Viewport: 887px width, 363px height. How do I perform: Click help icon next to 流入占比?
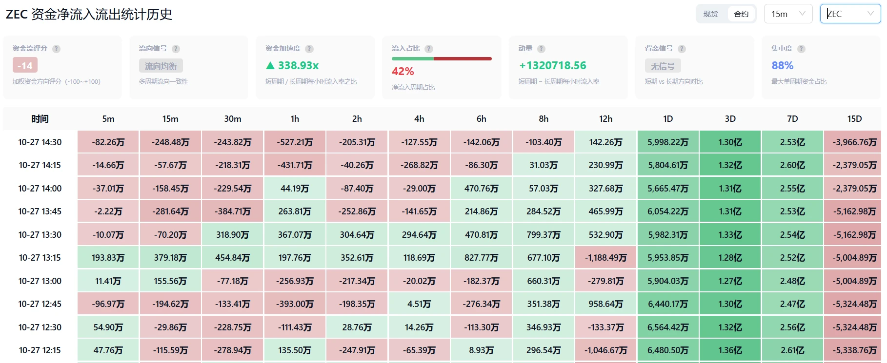[x=429, y=49]
